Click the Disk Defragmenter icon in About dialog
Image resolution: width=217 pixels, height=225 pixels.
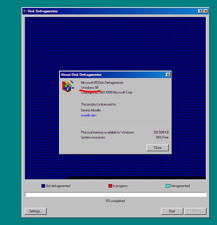pyautogui.click(x=68, y=86)
